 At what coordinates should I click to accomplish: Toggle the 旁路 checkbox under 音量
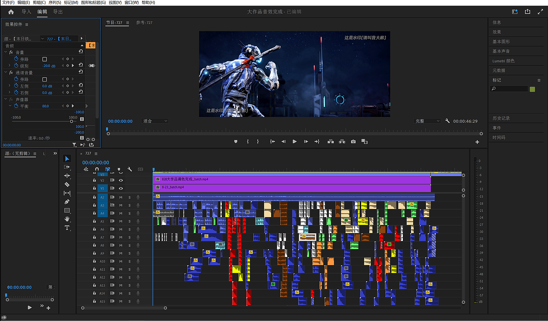point(45,59)
